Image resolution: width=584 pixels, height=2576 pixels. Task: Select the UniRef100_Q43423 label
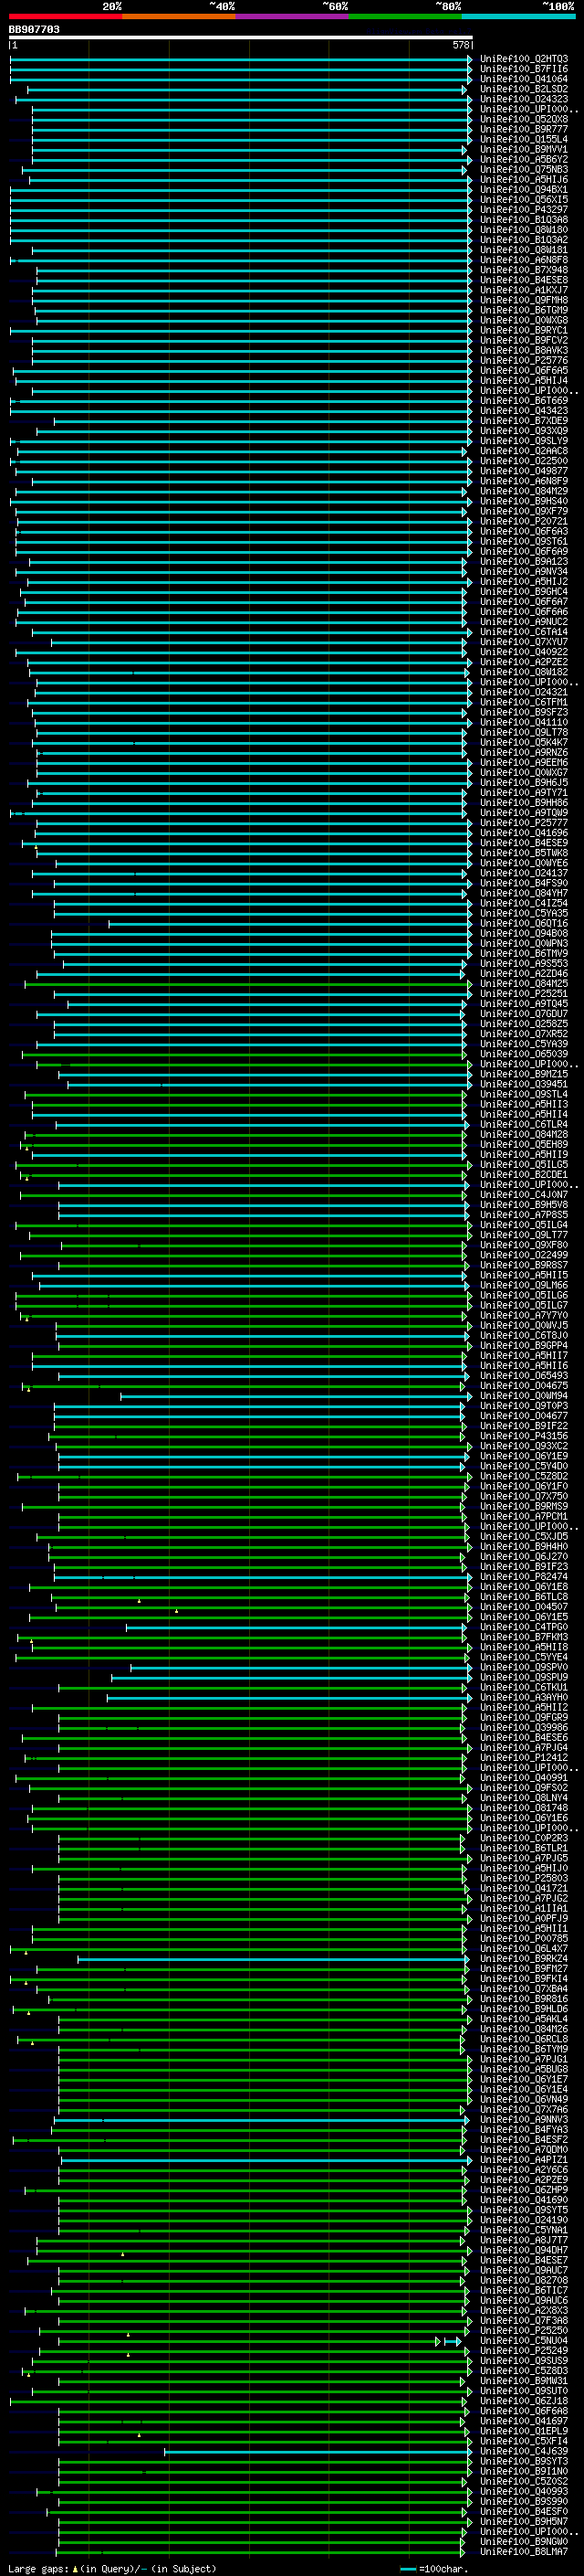click(x=524, y=411)
